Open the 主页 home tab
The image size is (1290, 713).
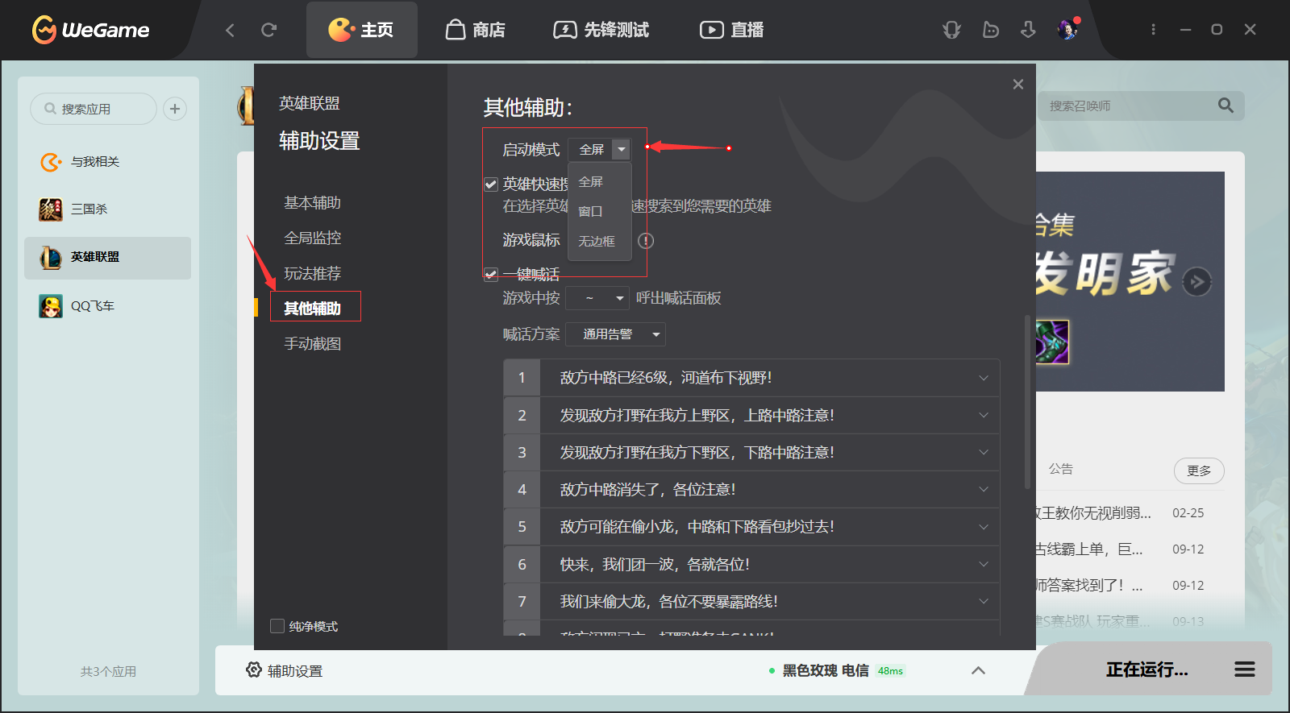[x=361, y=30]
